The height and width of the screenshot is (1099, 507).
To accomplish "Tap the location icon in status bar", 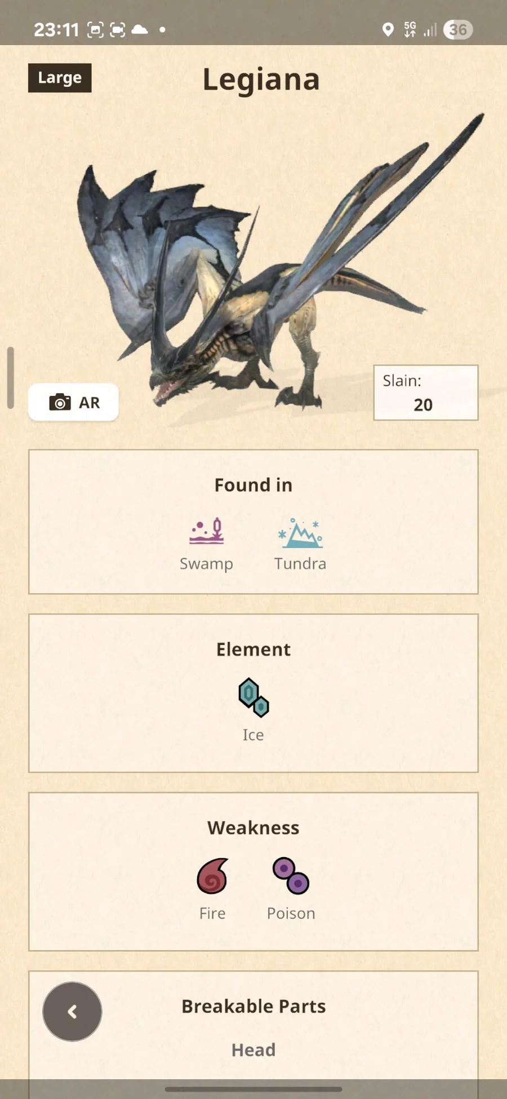I will (388, 29).
